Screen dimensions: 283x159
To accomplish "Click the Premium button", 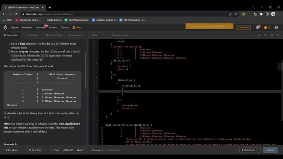I will [243, 27].
